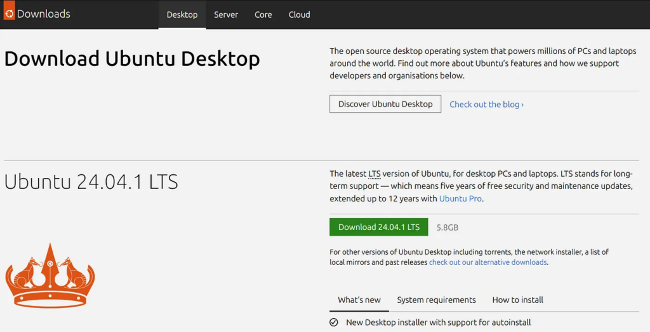Switch to the How to install tab
This screenshot has height=332, width=650.
click(x=518, y=300)
